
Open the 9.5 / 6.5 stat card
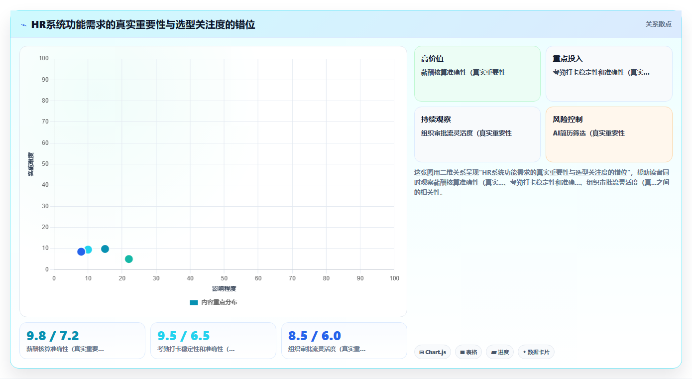click(213, 341)
